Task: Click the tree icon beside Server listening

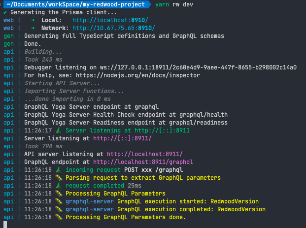Action: pyautogui.click(x=59, y=130)
